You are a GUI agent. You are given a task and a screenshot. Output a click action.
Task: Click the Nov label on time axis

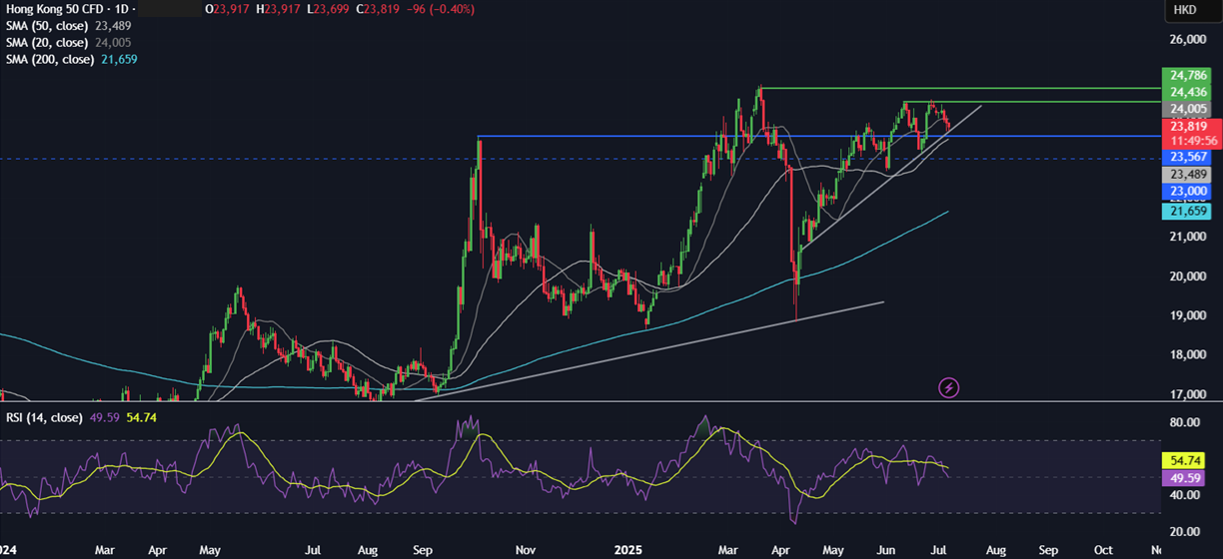tap(528, 549)
